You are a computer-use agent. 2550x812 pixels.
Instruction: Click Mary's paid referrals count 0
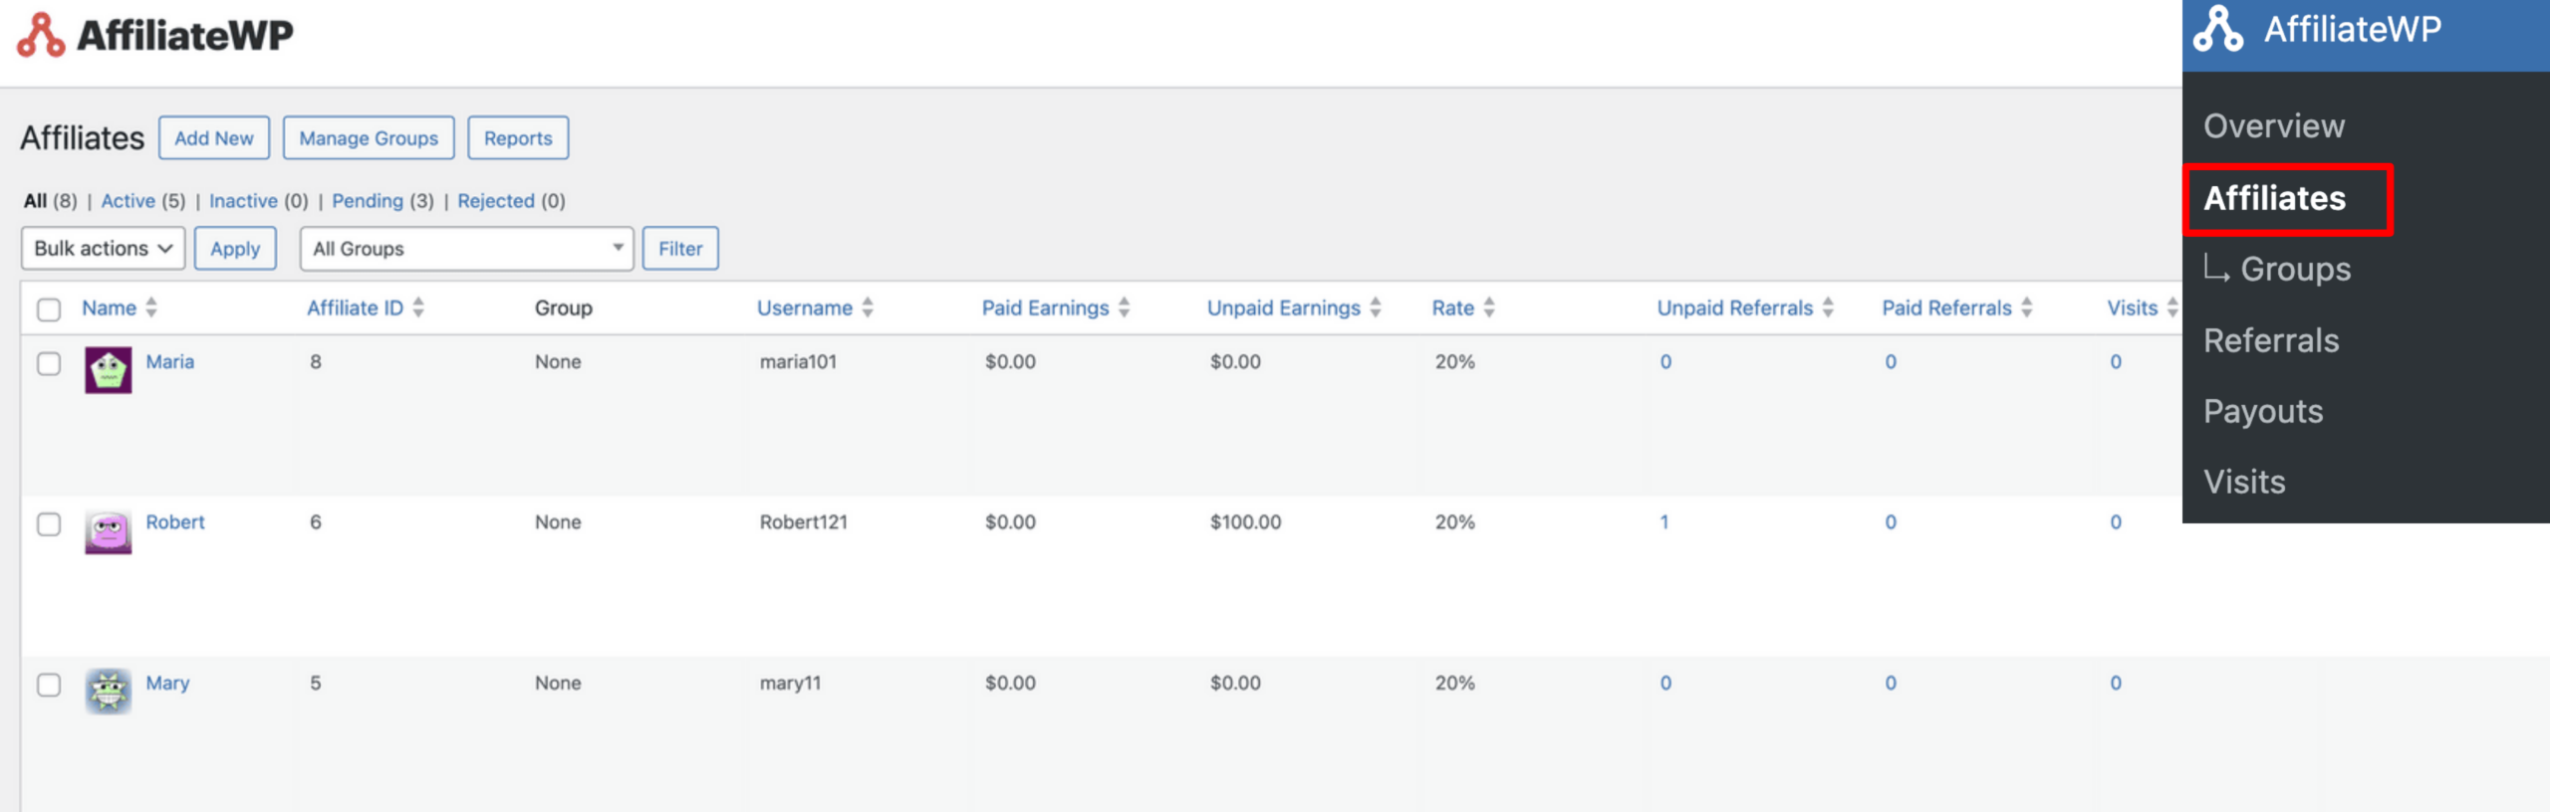point(1891,683)
